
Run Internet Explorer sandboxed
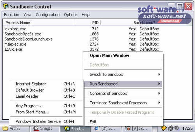pyautogui.click(x=46, y=84)
